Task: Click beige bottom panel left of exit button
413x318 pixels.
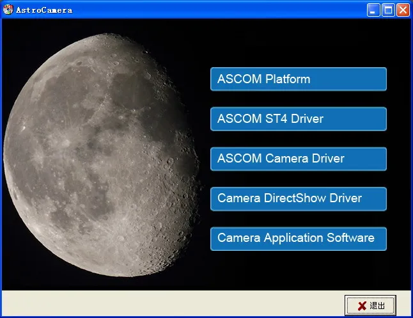Action: pos(173,303)
